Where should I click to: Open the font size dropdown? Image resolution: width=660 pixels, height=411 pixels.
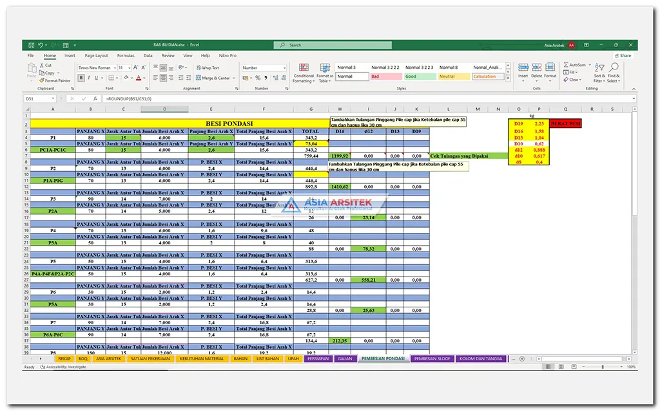(129, 68)
